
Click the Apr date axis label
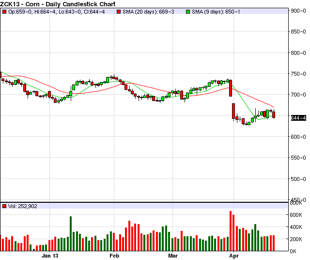234,256
